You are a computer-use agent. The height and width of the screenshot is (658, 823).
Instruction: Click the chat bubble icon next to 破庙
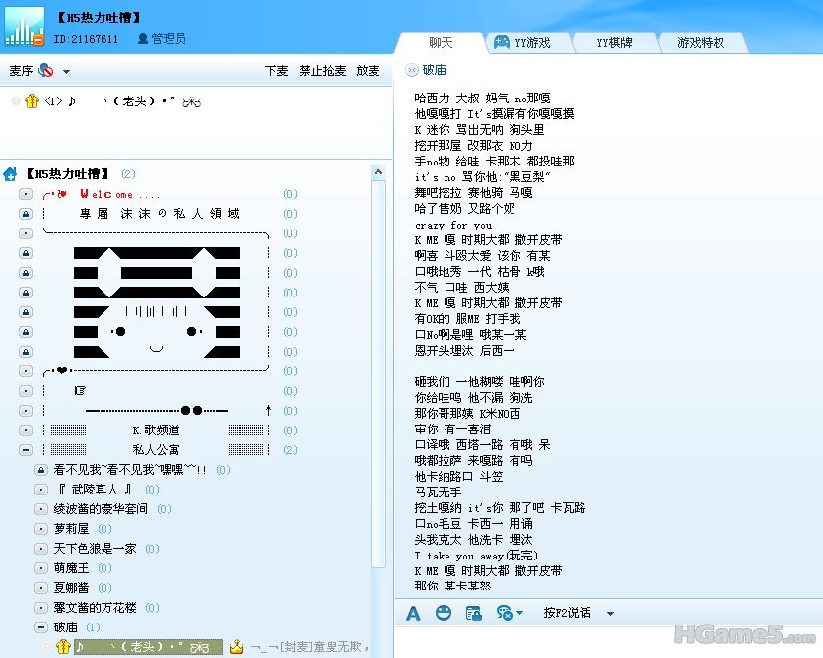[411, 70]
